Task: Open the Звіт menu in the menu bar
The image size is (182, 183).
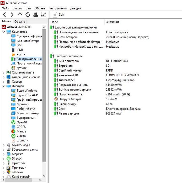Action: (x=28, y=8)
